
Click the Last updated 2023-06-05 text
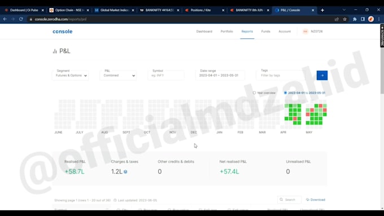[x=137, y=200]
